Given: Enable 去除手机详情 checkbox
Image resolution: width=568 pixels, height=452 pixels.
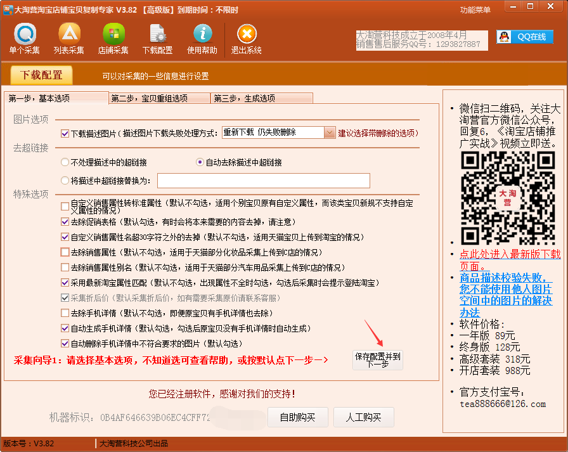Looking at the screenshot, I should click(x=65, y=313).
